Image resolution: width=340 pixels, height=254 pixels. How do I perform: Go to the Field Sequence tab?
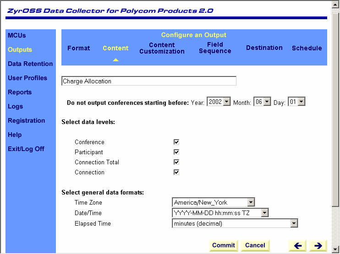pyautogui.click(x=215, y=48)
